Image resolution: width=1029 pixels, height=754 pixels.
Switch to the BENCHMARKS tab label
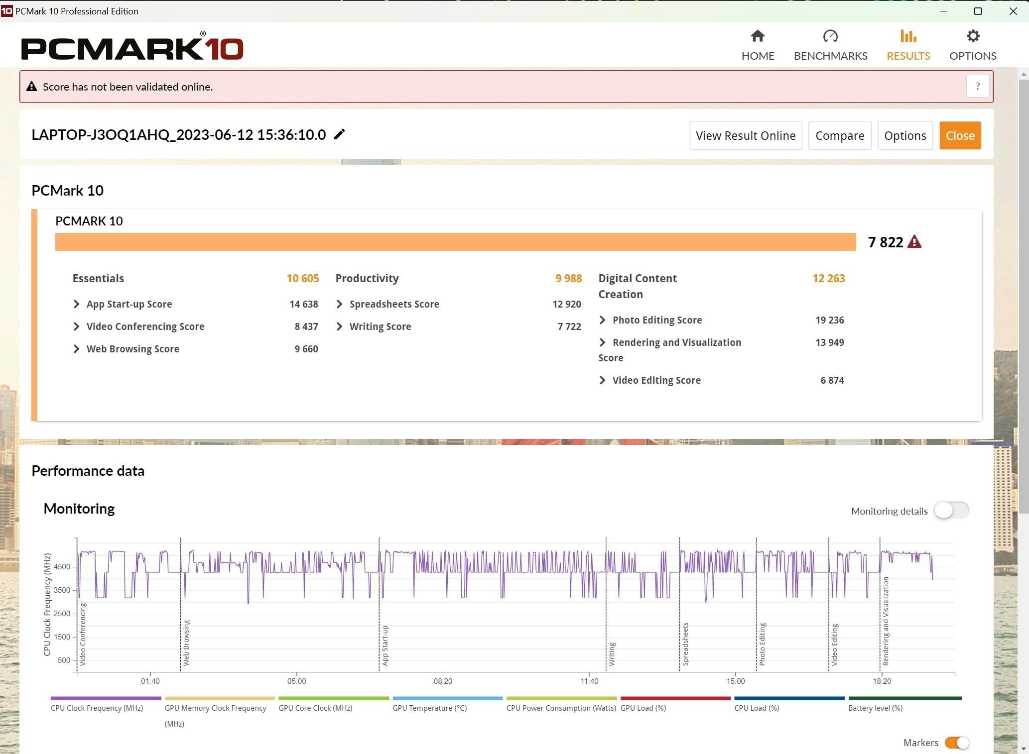(830, 56)
